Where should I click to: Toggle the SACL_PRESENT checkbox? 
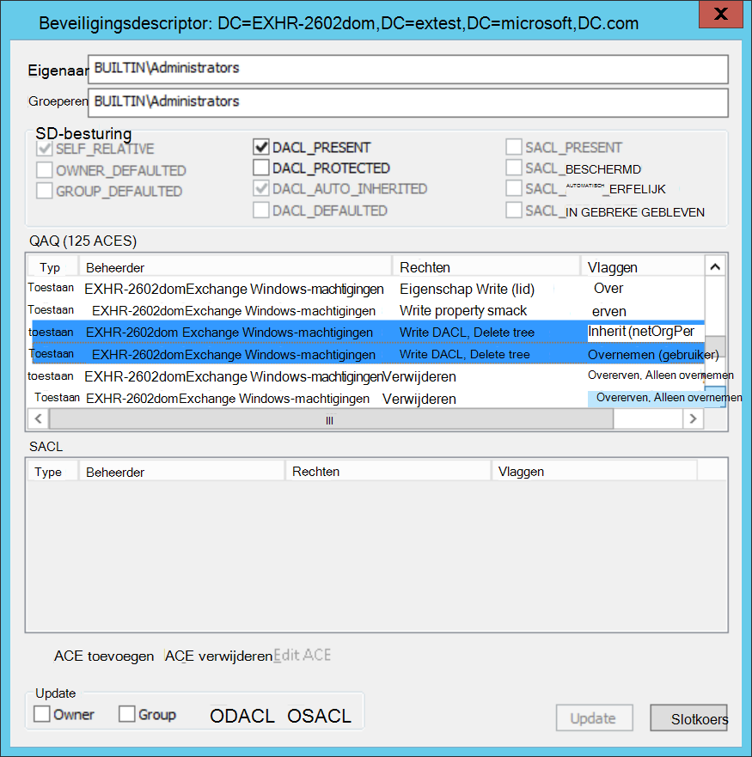(514, 147)
